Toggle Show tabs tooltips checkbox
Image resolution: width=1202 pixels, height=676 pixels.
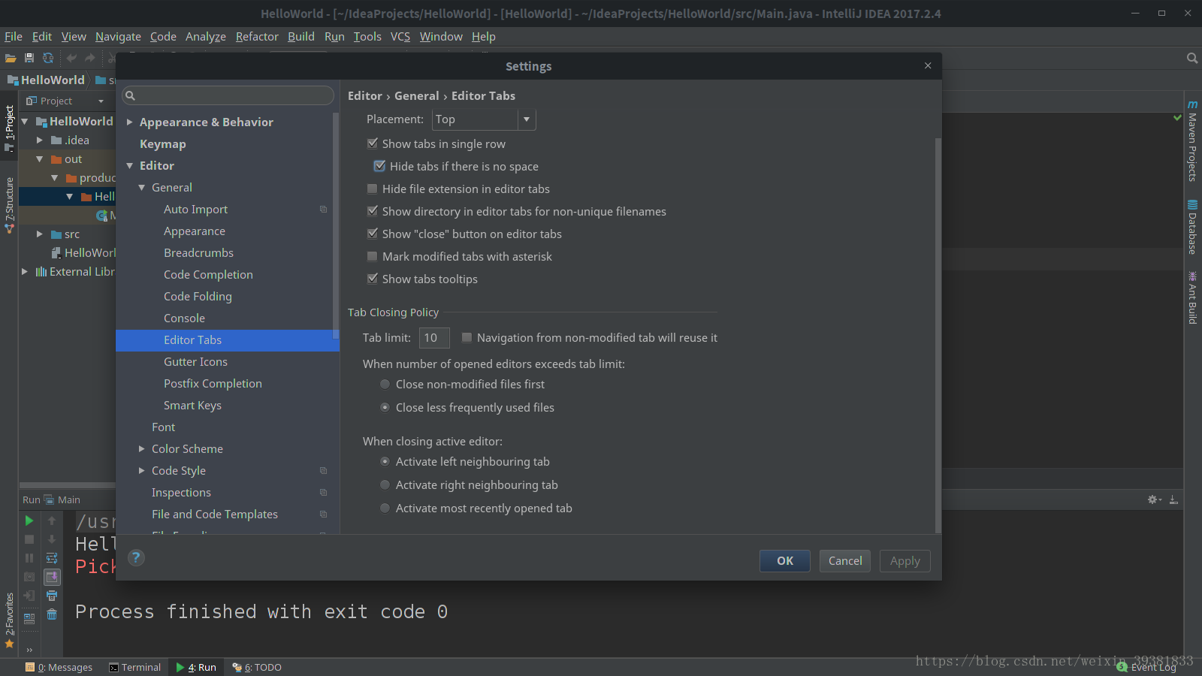click(x=373, y=279)
